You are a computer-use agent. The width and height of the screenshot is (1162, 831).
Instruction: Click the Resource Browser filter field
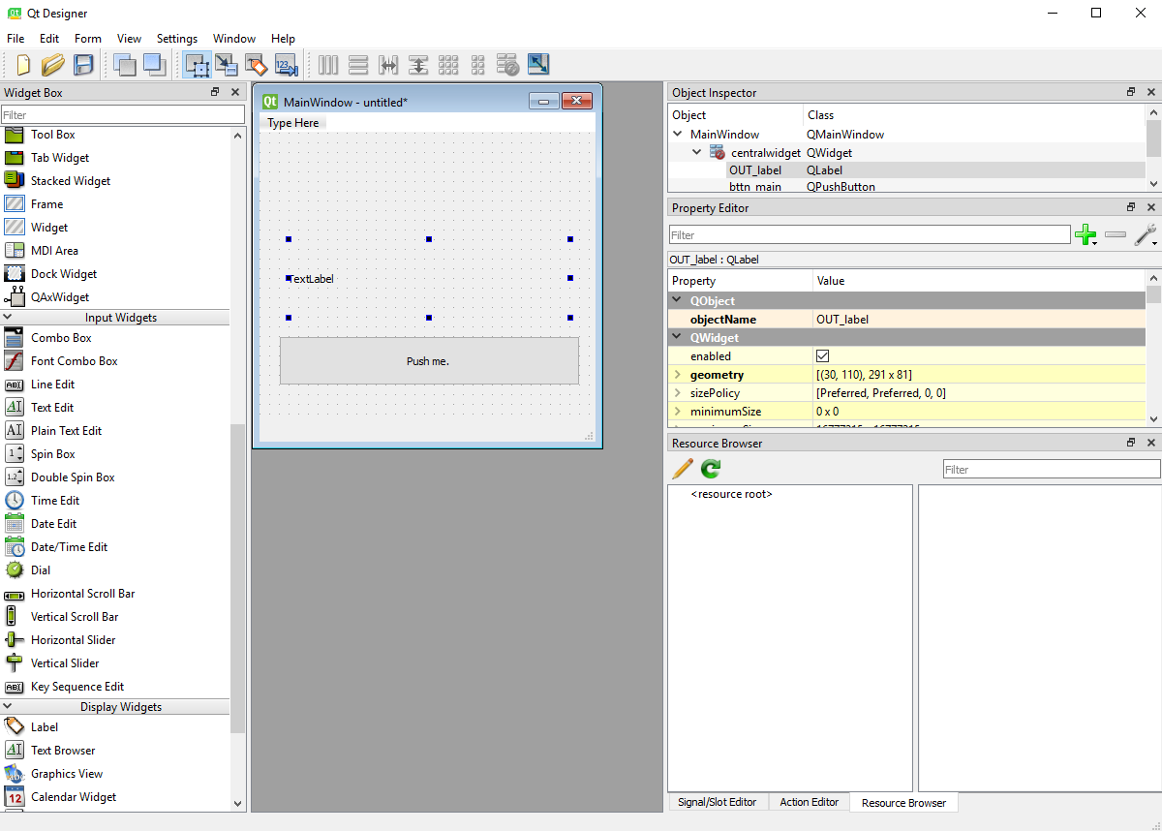pyautogui.click(x=1052, y=470)
